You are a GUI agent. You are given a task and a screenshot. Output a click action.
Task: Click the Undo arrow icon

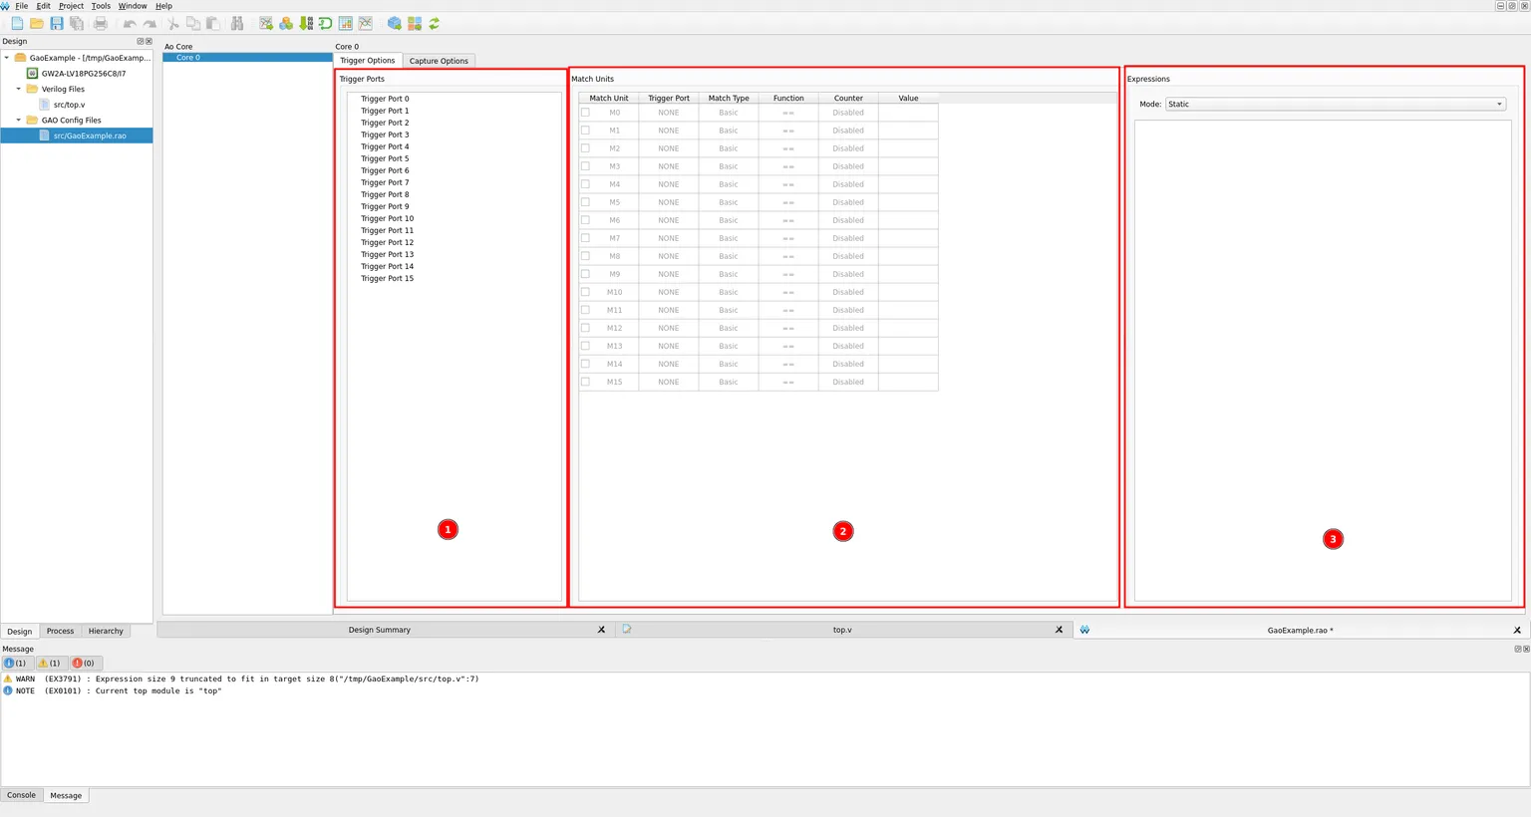[130, 23]
